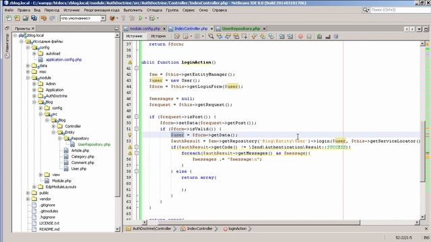Screen dimensions: 431x242
Task: Collapse the Repository folder node
Action: (60, 138)
